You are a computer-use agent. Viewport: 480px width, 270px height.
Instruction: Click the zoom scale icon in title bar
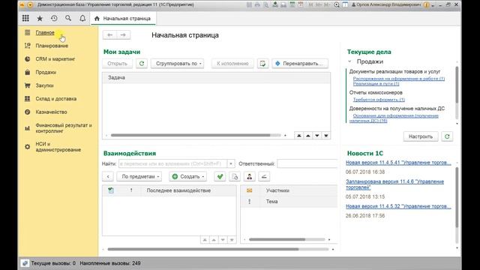[x=337, y=4]
